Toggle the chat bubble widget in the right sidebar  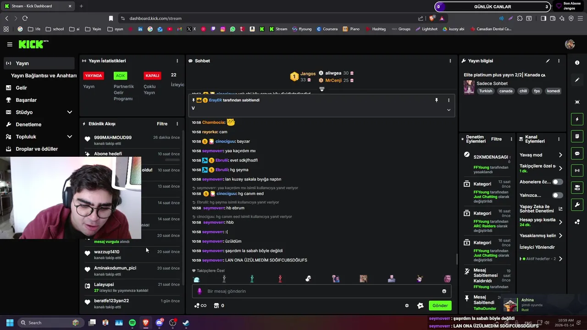coord(577,154)
